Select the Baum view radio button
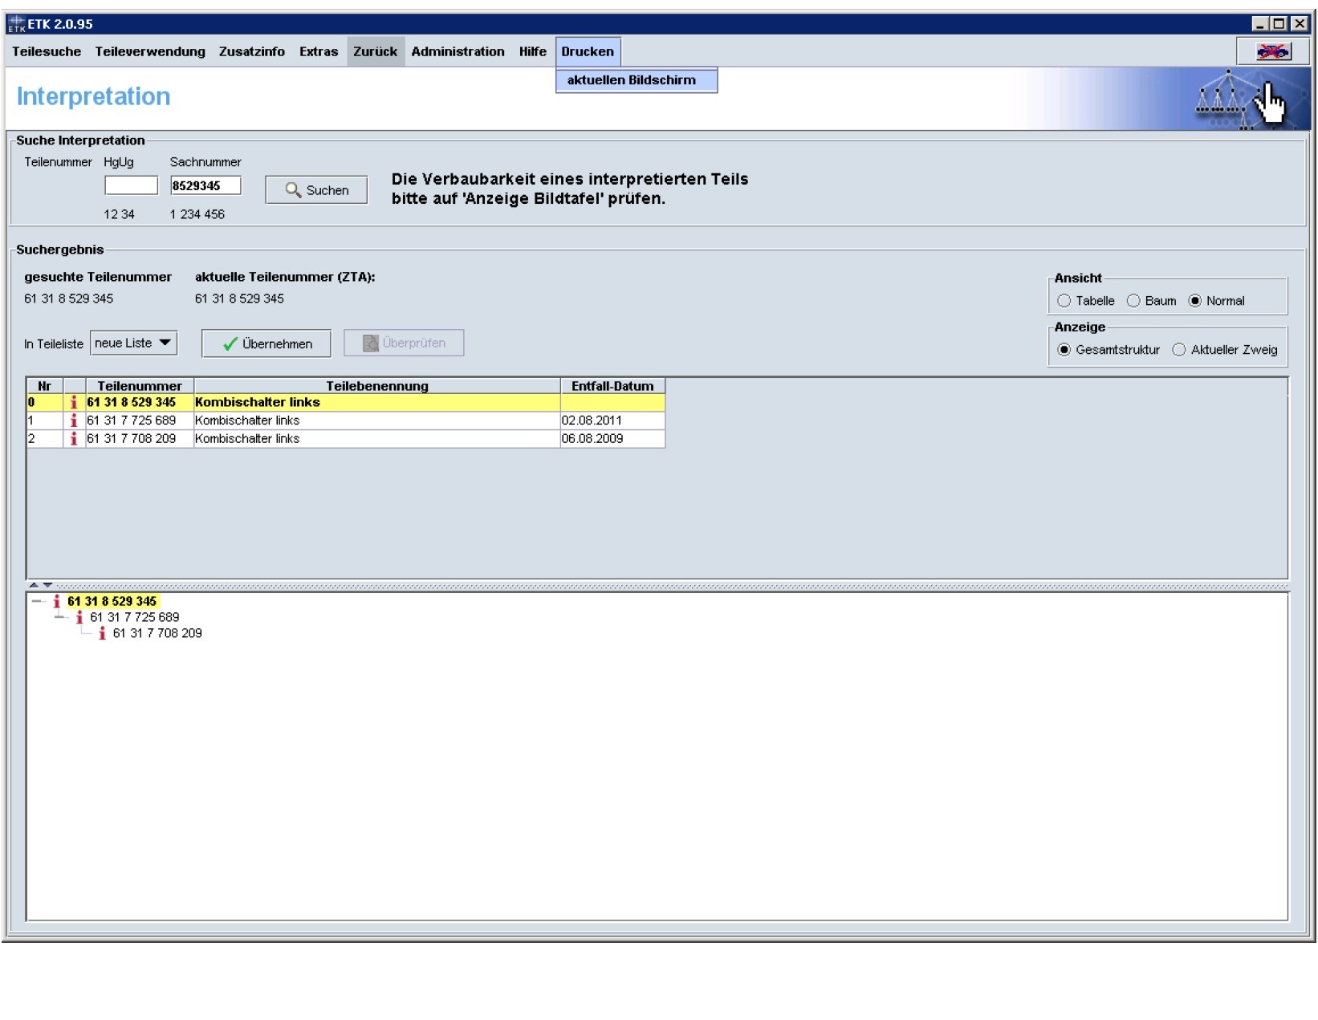The image size is (1318, 1020). point(1133,301)
